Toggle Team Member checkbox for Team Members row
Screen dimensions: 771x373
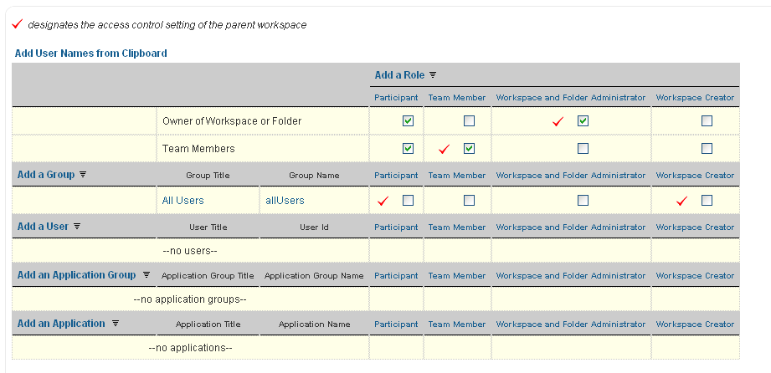click(469, 148)
